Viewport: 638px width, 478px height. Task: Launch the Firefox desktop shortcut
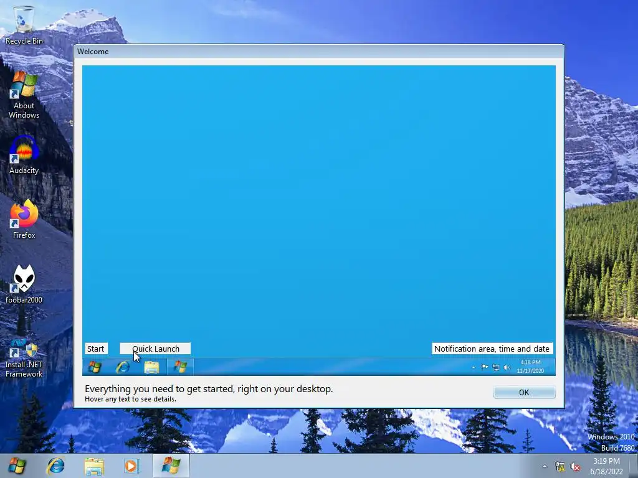point(24,220)
